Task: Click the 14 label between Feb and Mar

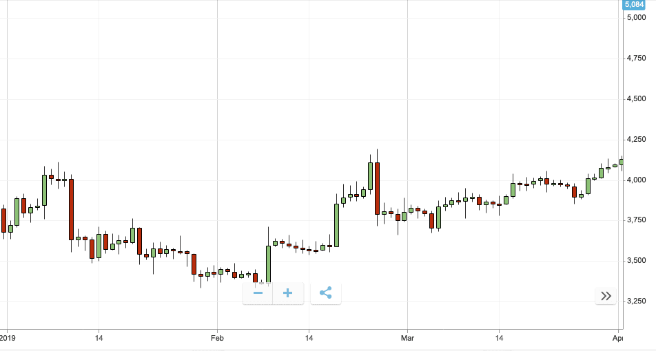Action: [309, 338]
